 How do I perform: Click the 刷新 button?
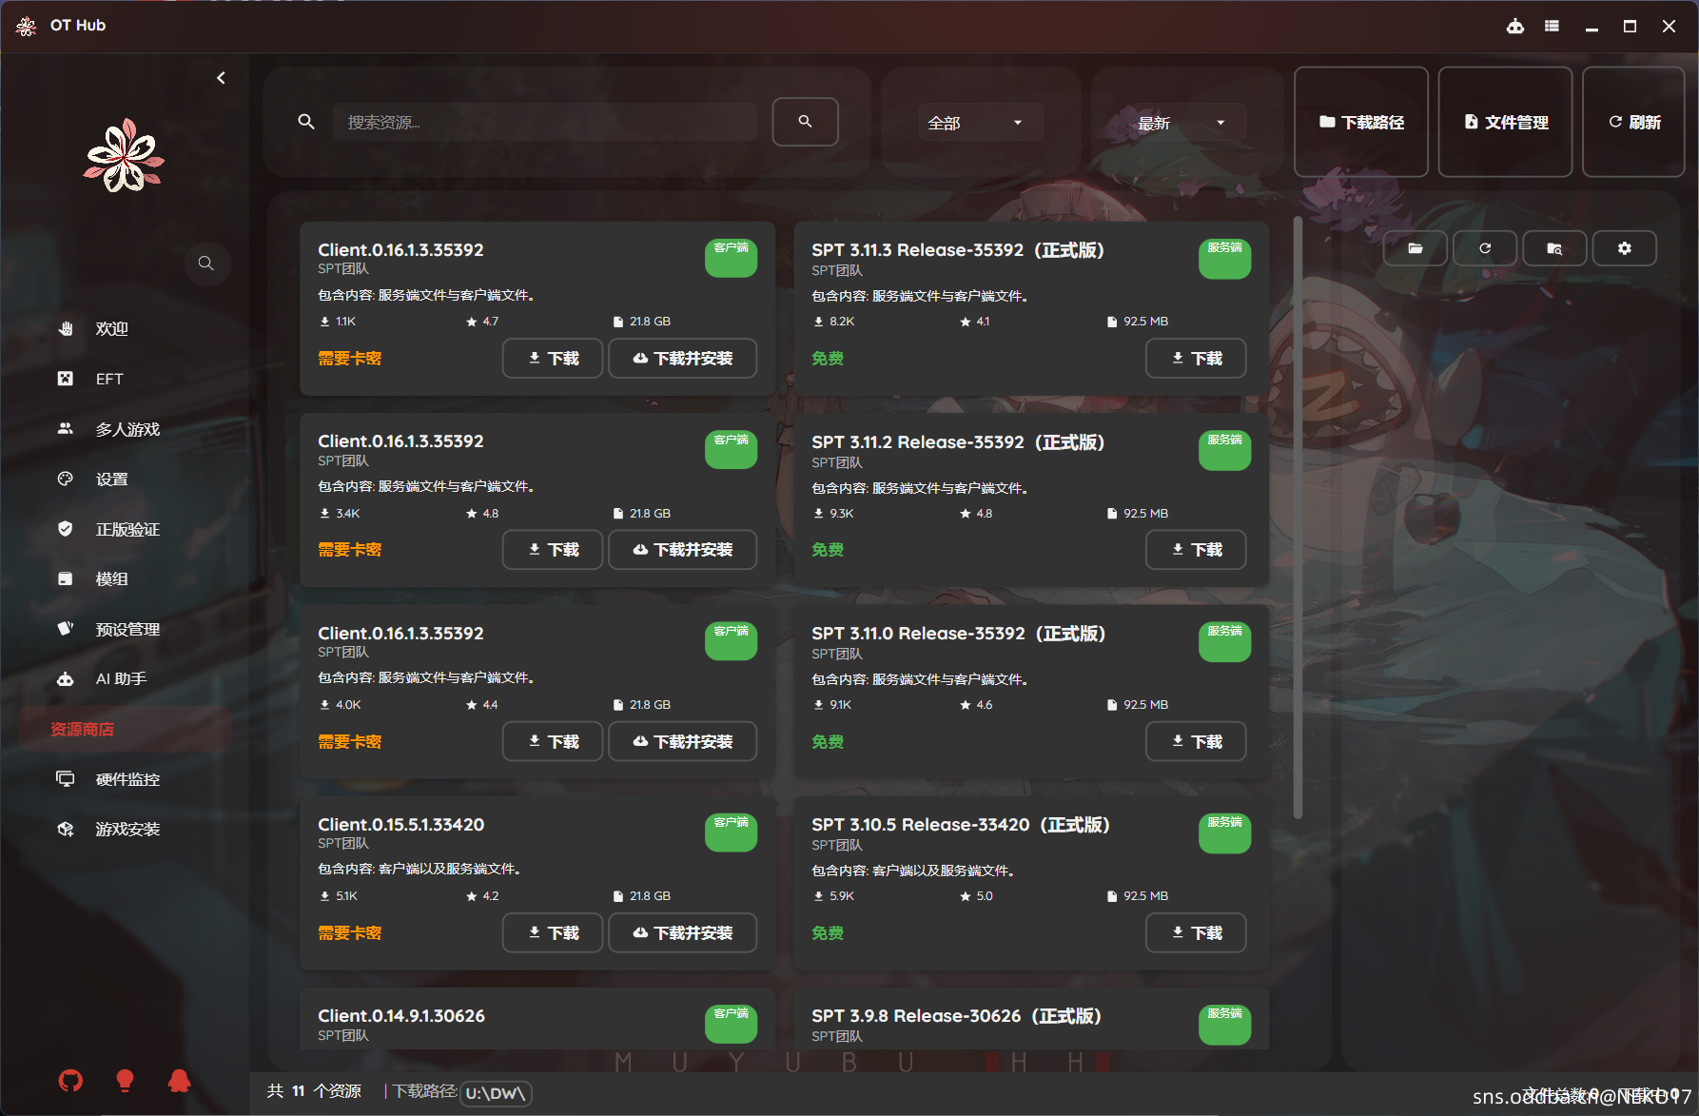(1633, 122)
